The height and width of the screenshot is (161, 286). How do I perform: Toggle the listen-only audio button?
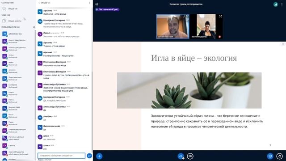tap(181, 156)
